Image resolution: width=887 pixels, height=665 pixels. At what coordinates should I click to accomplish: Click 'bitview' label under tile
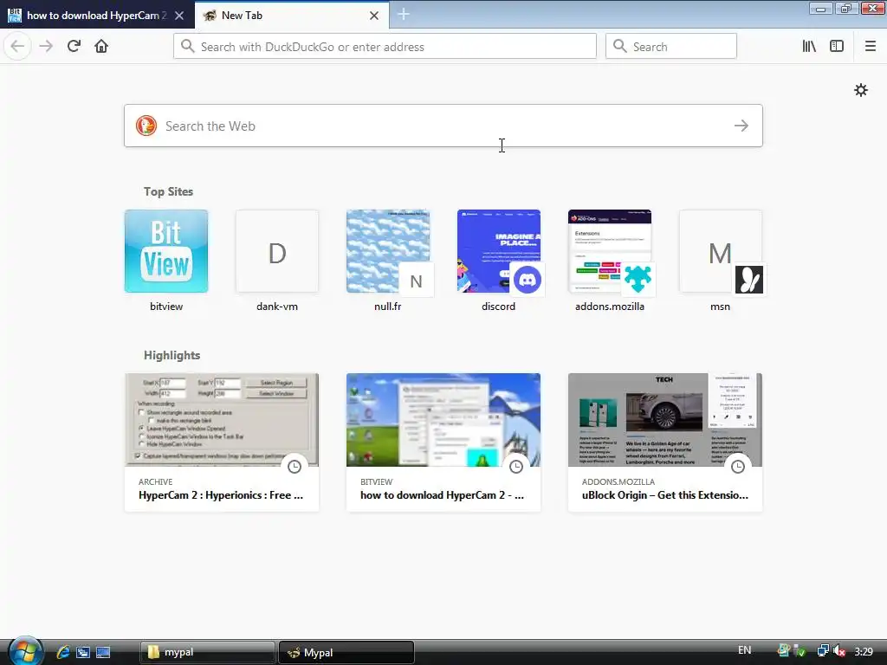tap(165, 307)
